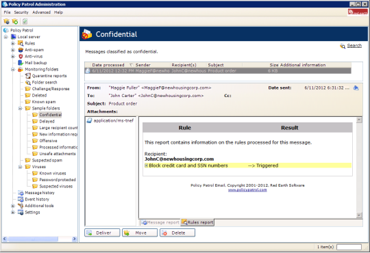This screenshot has height=253, width=370.
Task: Click the Deliver button
Action: coord(102,232)
